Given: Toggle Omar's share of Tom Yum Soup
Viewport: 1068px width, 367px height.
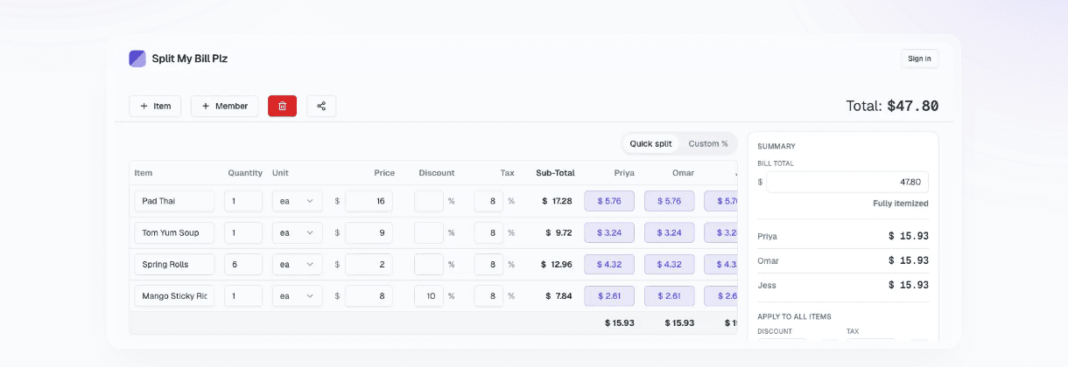Looking at the screenshot, I should 670,232.
